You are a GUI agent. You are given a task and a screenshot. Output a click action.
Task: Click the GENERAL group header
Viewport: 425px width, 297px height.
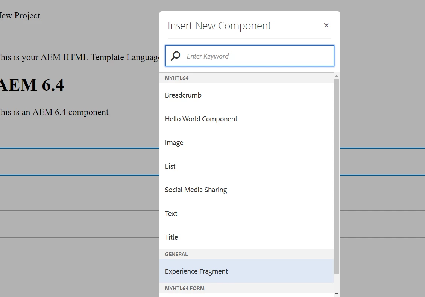click(246, 254)
